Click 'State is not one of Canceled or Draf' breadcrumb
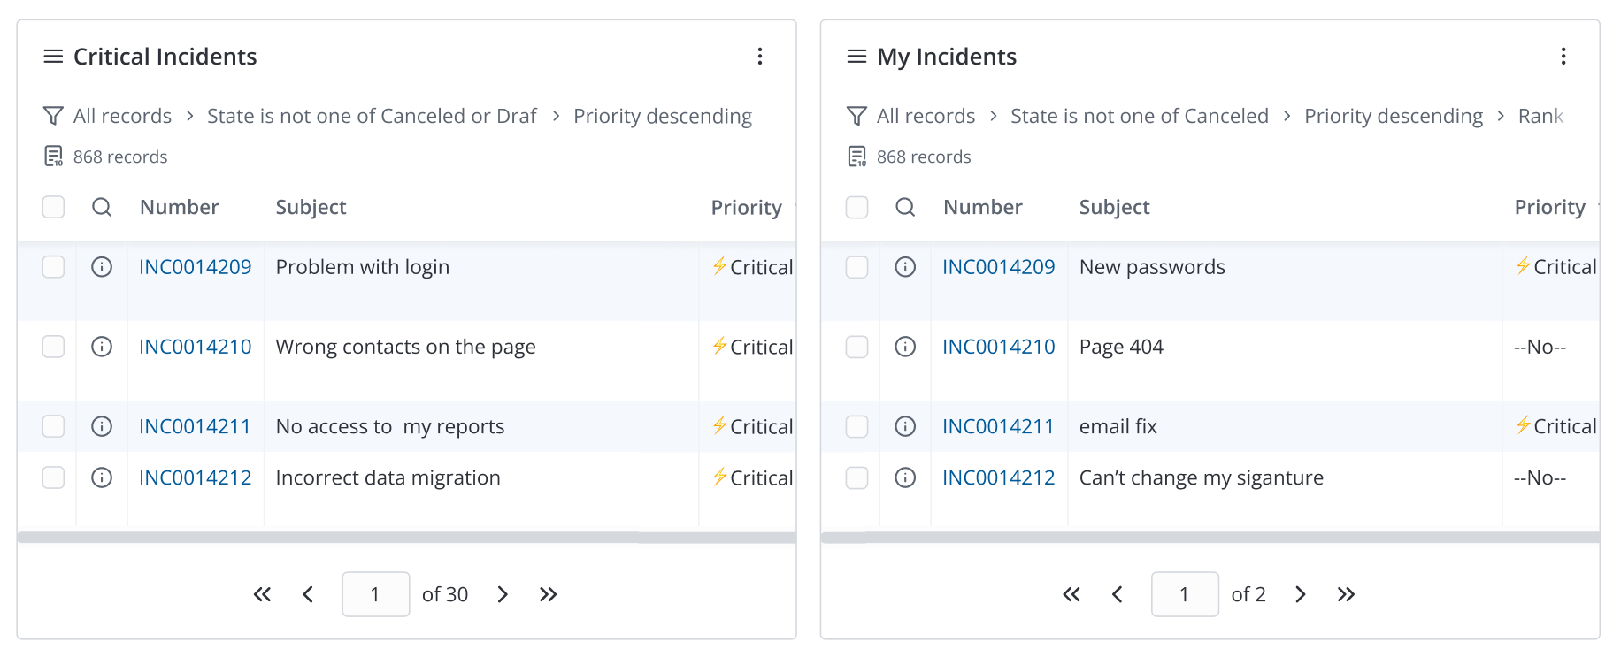The image size is (1613, 657). pyautogui.click(x=372, y=116)
